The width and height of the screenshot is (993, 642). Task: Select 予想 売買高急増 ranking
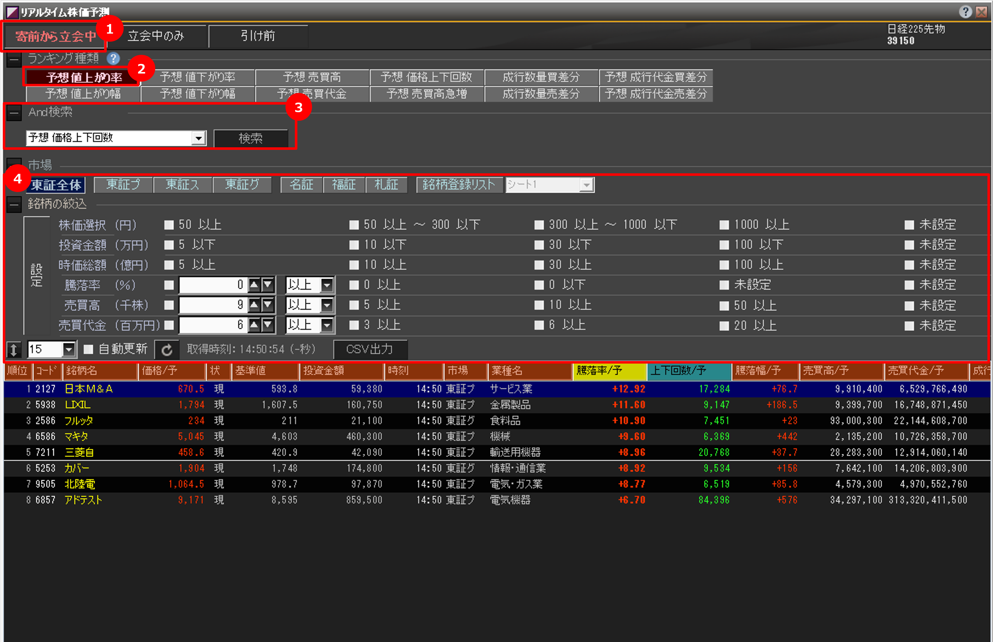[x=427, y=94]
